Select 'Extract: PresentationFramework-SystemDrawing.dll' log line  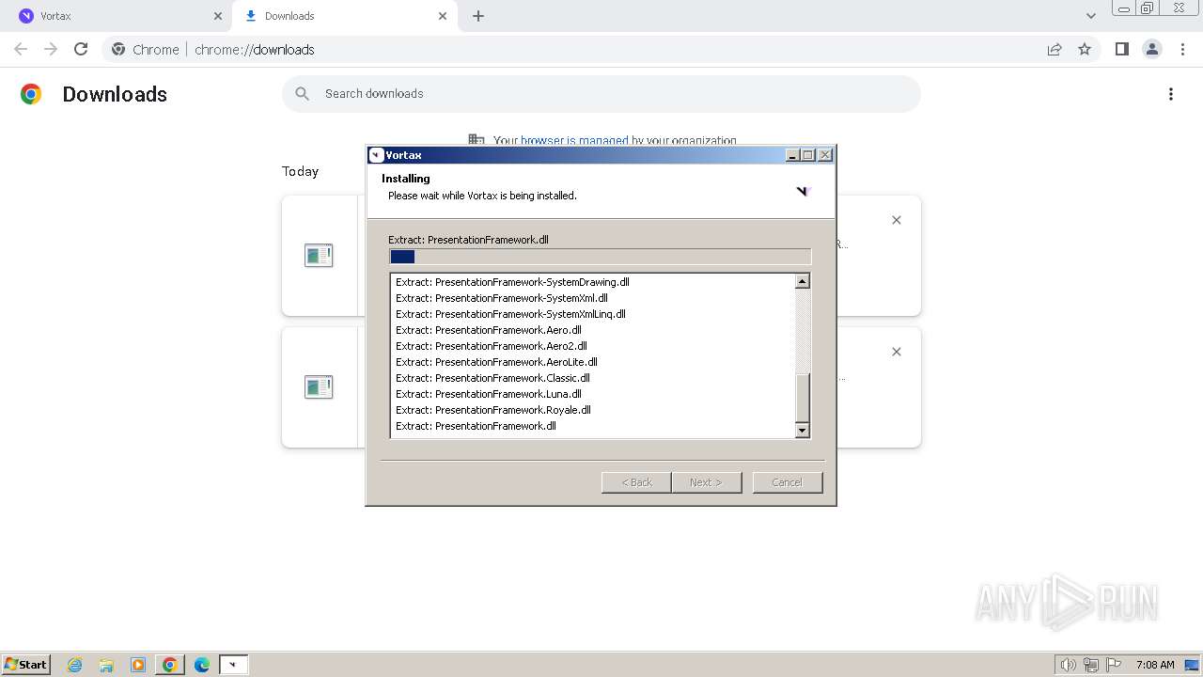[x=512, y=282]
